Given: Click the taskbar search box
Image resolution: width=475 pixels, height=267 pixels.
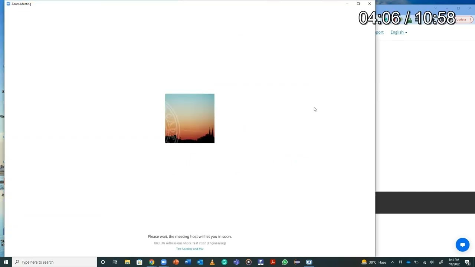Looking at the screenshot, I should pyautogui.click(x=54, y=262).
